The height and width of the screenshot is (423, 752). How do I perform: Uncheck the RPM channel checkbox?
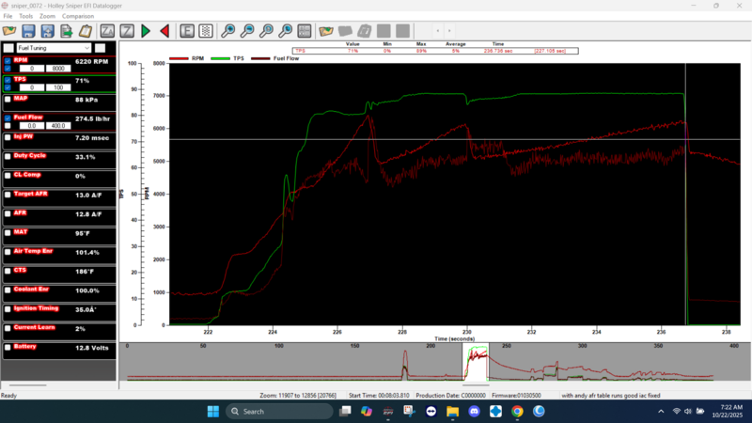[x=8, y=60]
